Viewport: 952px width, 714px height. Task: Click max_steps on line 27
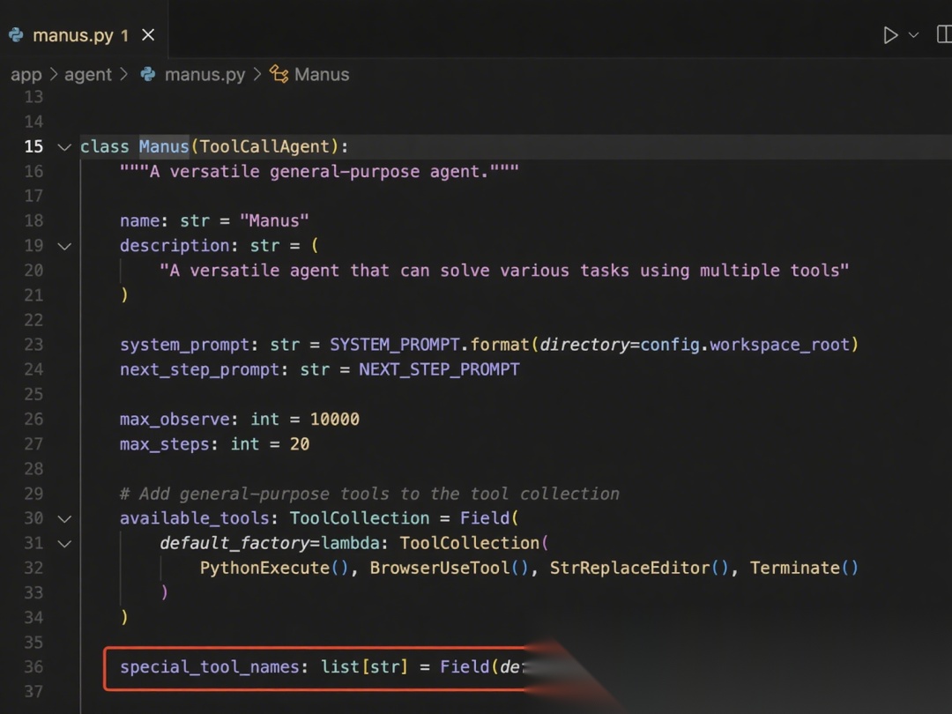click(165, 444)
